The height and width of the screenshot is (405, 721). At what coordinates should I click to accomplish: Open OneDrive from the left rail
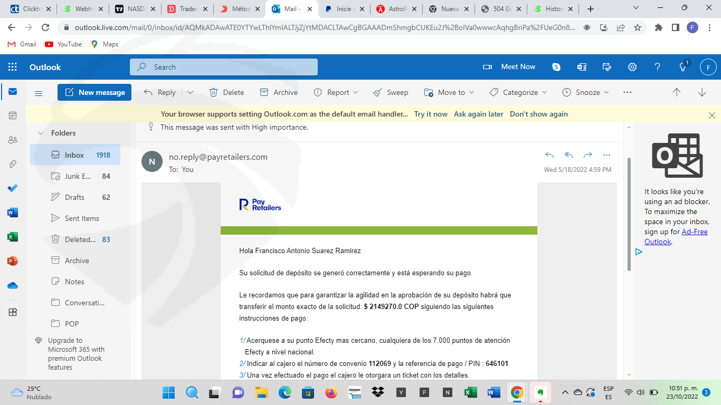pos(13,285)
